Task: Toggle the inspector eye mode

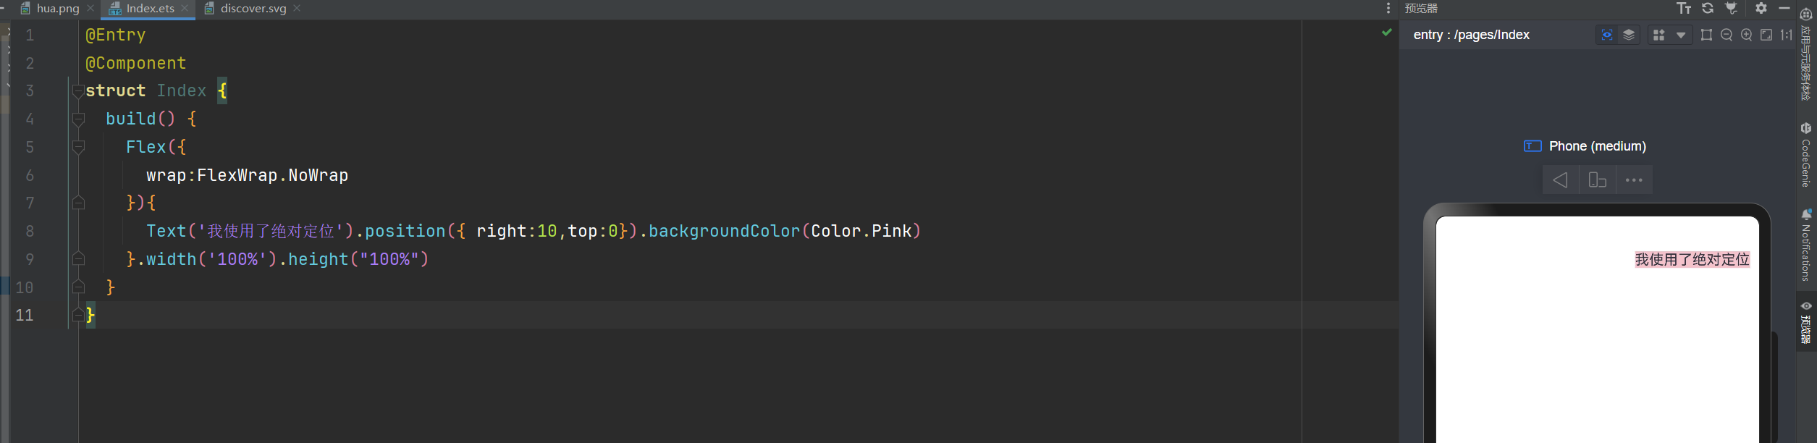Action: pyautogui.click(x=1607, y=35)
